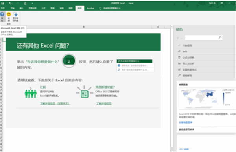Open Ribbon Display Options in title bar
236x152 pixels.
click(x=222, y=3)
